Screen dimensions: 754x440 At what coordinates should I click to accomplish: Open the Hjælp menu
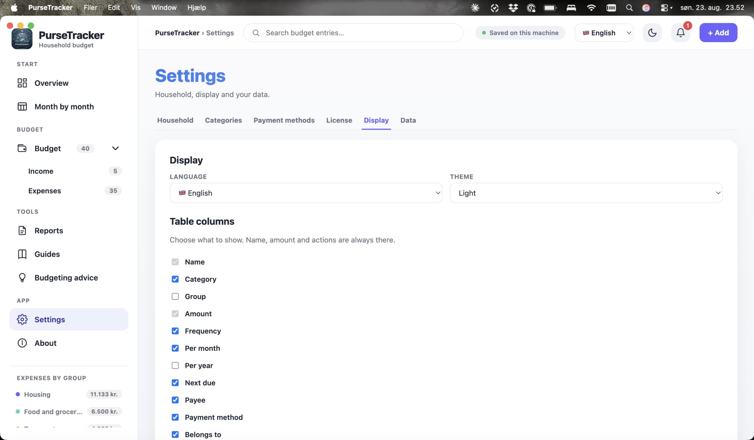pyautogui.click(x=196, y=7)
